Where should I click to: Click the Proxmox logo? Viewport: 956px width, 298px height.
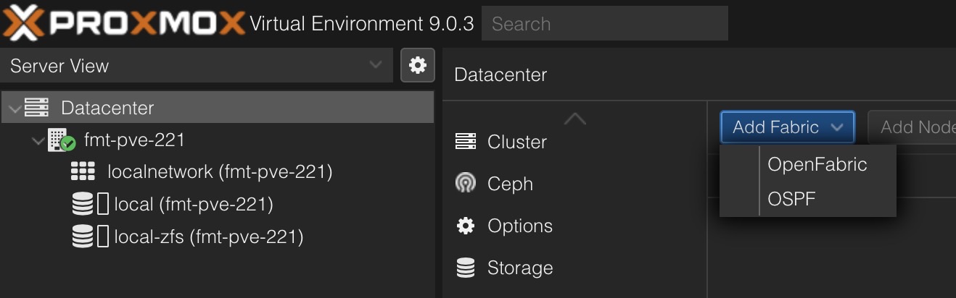[123, 23]
